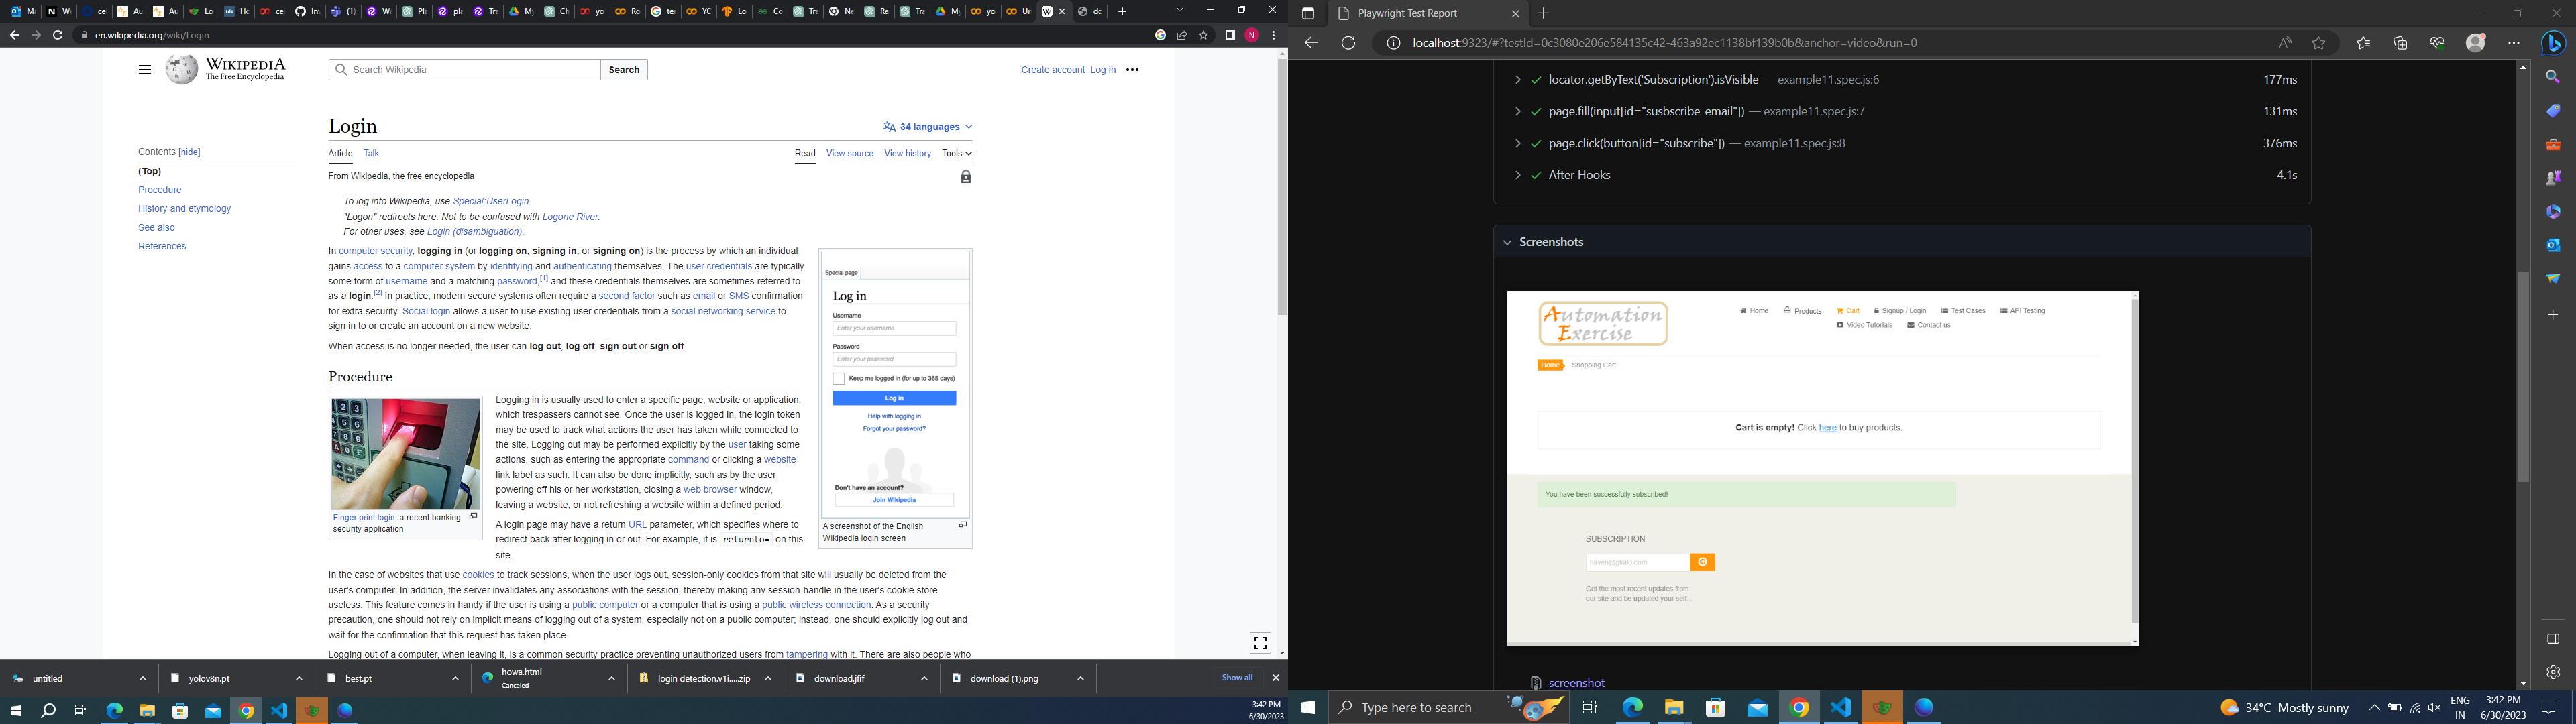Open Edge sidebar settings gear

[x=2553, y=672]
